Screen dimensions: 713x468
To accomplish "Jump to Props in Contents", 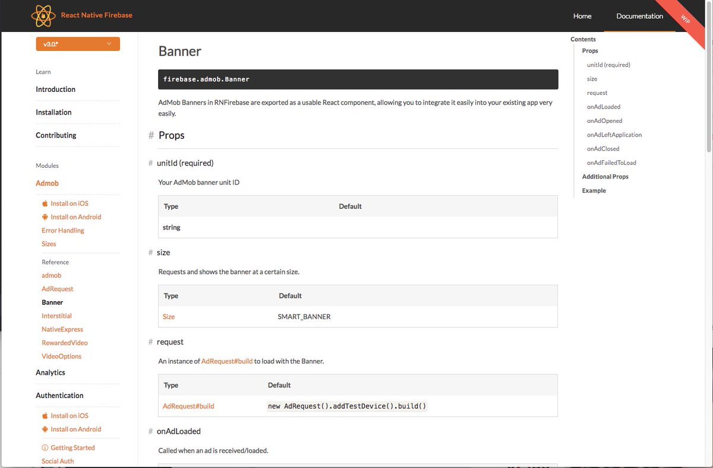I will 590,51.
